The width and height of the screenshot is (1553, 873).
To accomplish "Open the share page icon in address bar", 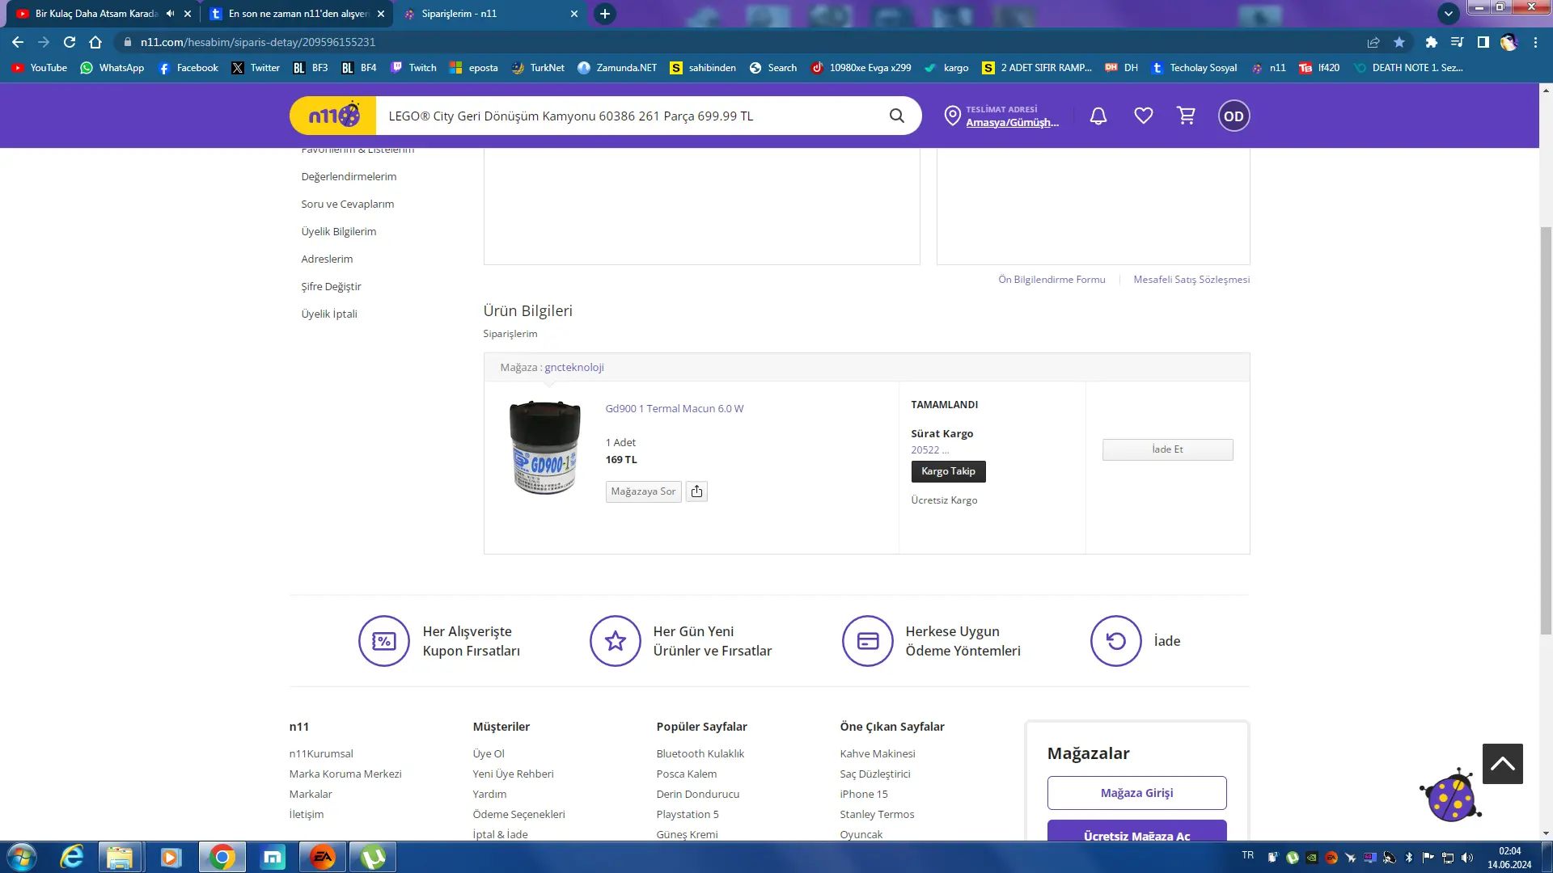I will pos(1373,42).
